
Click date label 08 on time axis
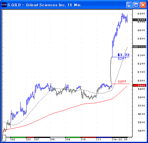(53, 139)
